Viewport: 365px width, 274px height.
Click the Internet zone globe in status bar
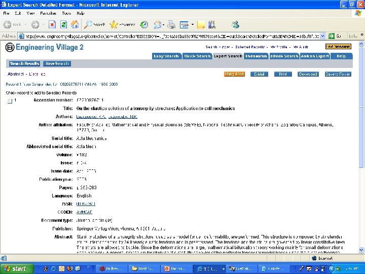point(314,258)
